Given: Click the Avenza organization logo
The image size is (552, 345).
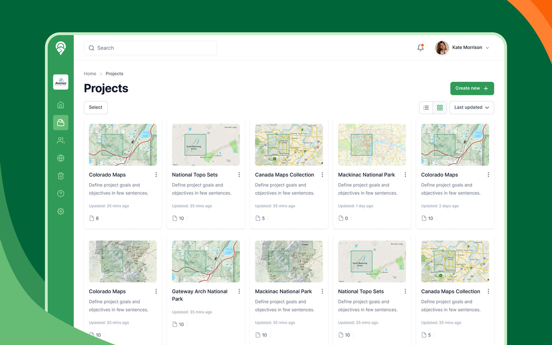Looking at the screenshot, I should (61, 82).
